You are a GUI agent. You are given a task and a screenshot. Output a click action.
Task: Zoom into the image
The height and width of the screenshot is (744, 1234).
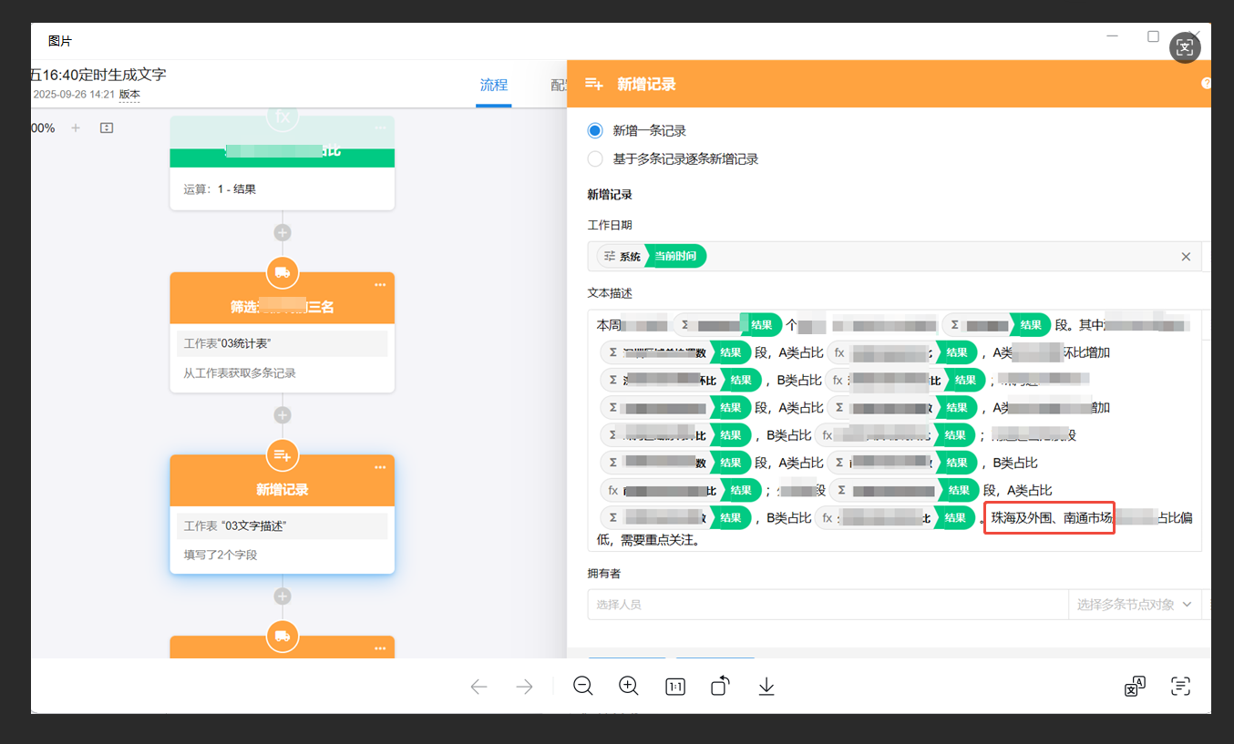[629, 686]
